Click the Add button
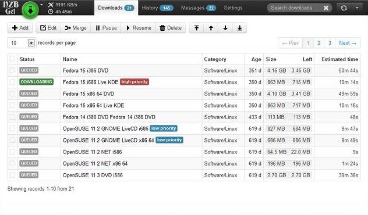 (20, 28)
